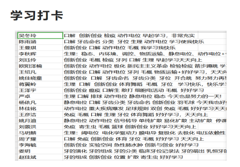Click the name cell 王泽宇

click(40, 90)
